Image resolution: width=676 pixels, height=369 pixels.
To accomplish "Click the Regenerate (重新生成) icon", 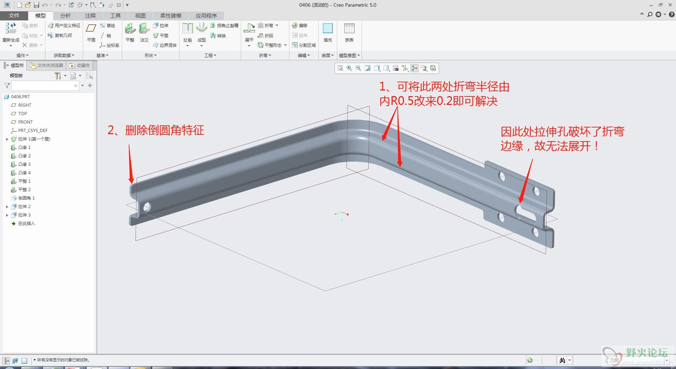I will [x=11, y=28].
